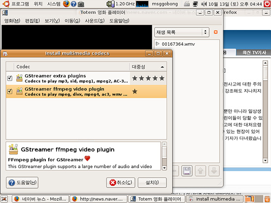Screen dimensions: 271x203
Task: Open the volume speaker applet
Action: pos(204,4)
